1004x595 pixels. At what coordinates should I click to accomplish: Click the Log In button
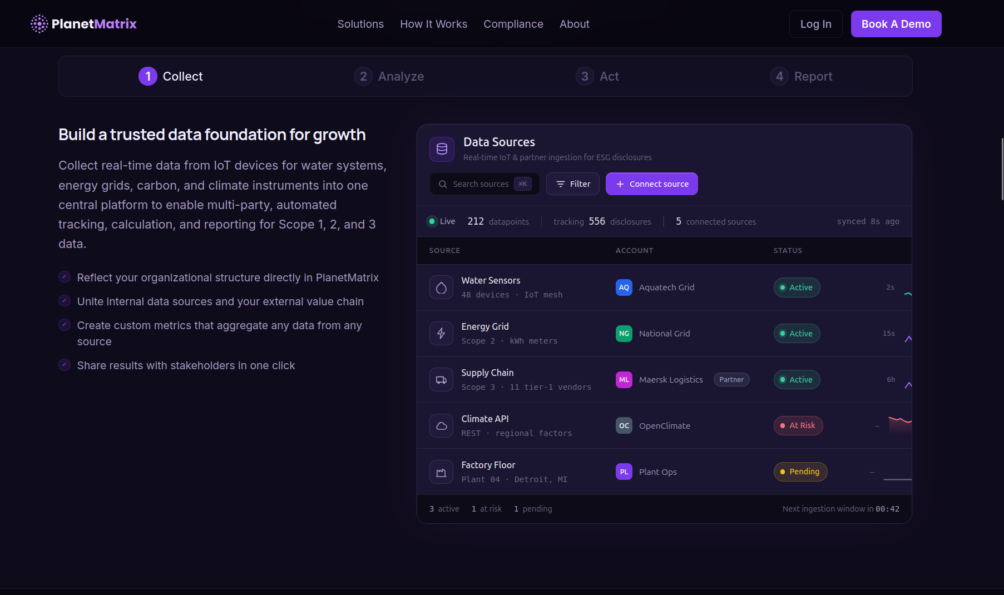816,24
